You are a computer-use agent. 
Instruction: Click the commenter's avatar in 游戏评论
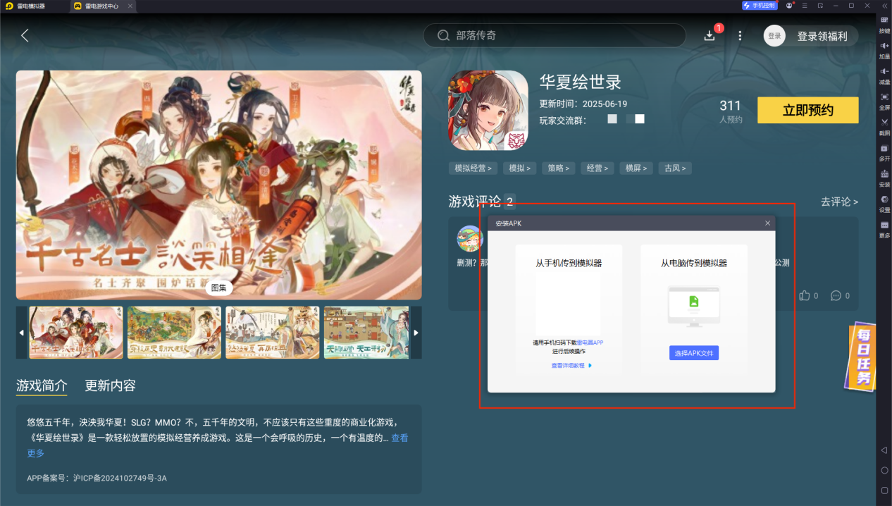coord(469,238)
